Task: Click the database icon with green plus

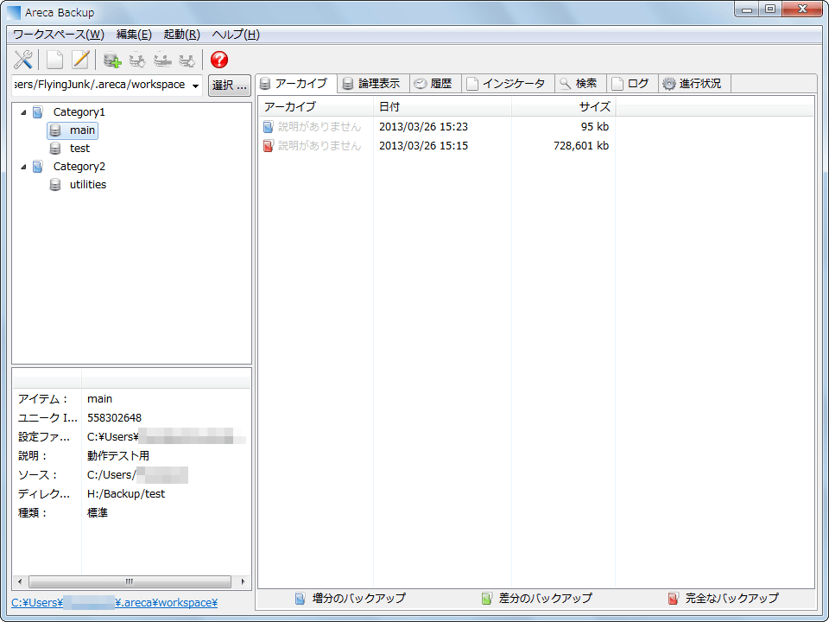Action: pos(112,60)
